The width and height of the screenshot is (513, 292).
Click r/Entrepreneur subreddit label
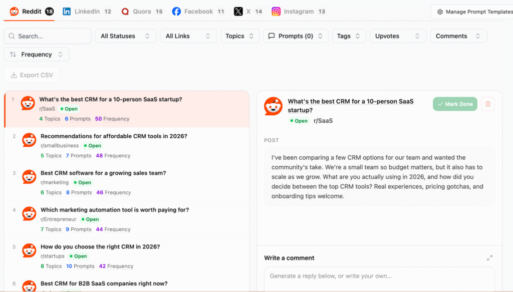point(58,219)
